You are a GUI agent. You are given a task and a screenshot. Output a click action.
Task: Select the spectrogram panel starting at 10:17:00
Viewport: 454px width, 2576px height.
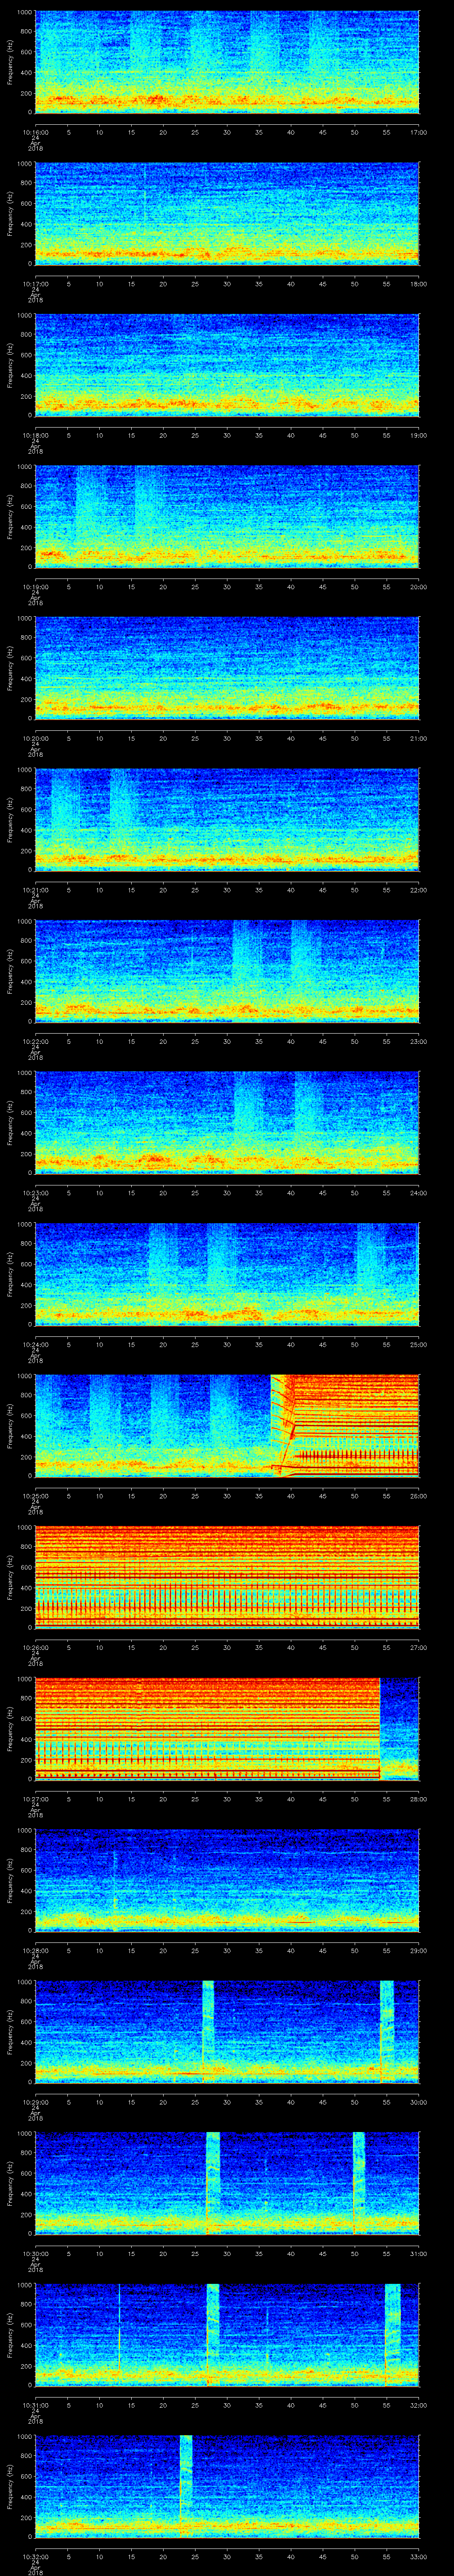point(227,213)
